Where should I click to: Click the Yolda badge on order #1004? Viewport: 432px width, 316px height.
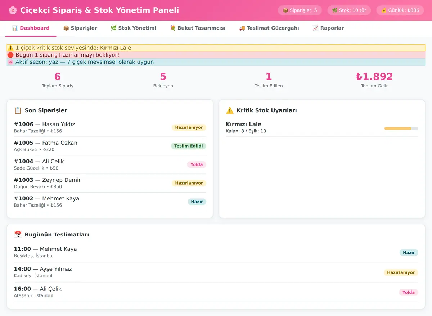197,164
